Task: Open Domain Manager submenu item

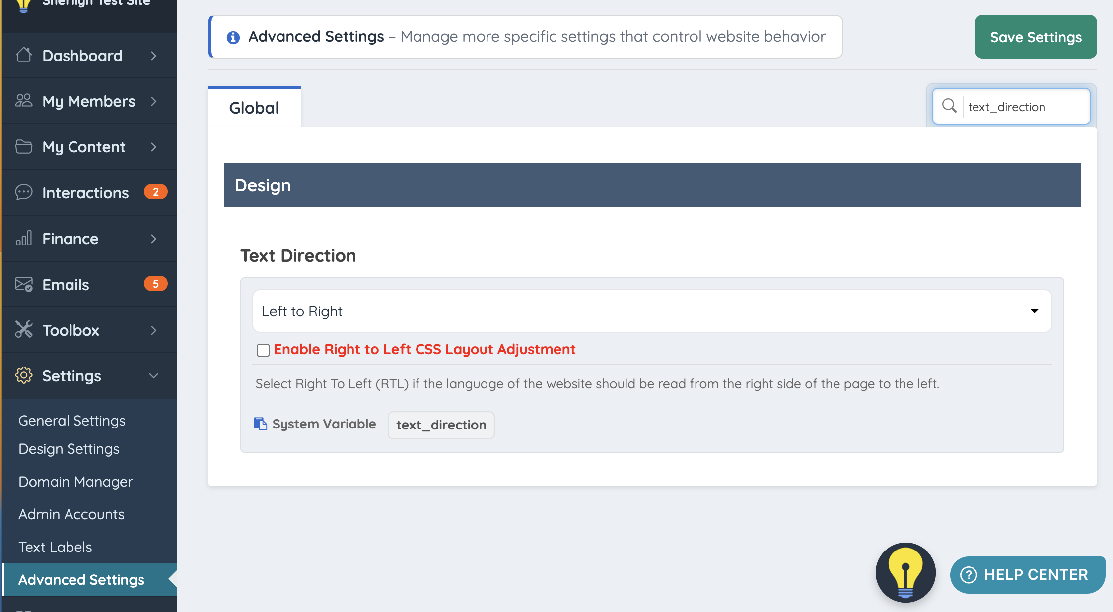Action: coord(75,482)
